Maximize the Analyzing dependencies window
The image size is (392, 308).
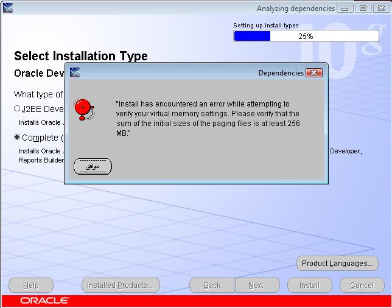363,8
